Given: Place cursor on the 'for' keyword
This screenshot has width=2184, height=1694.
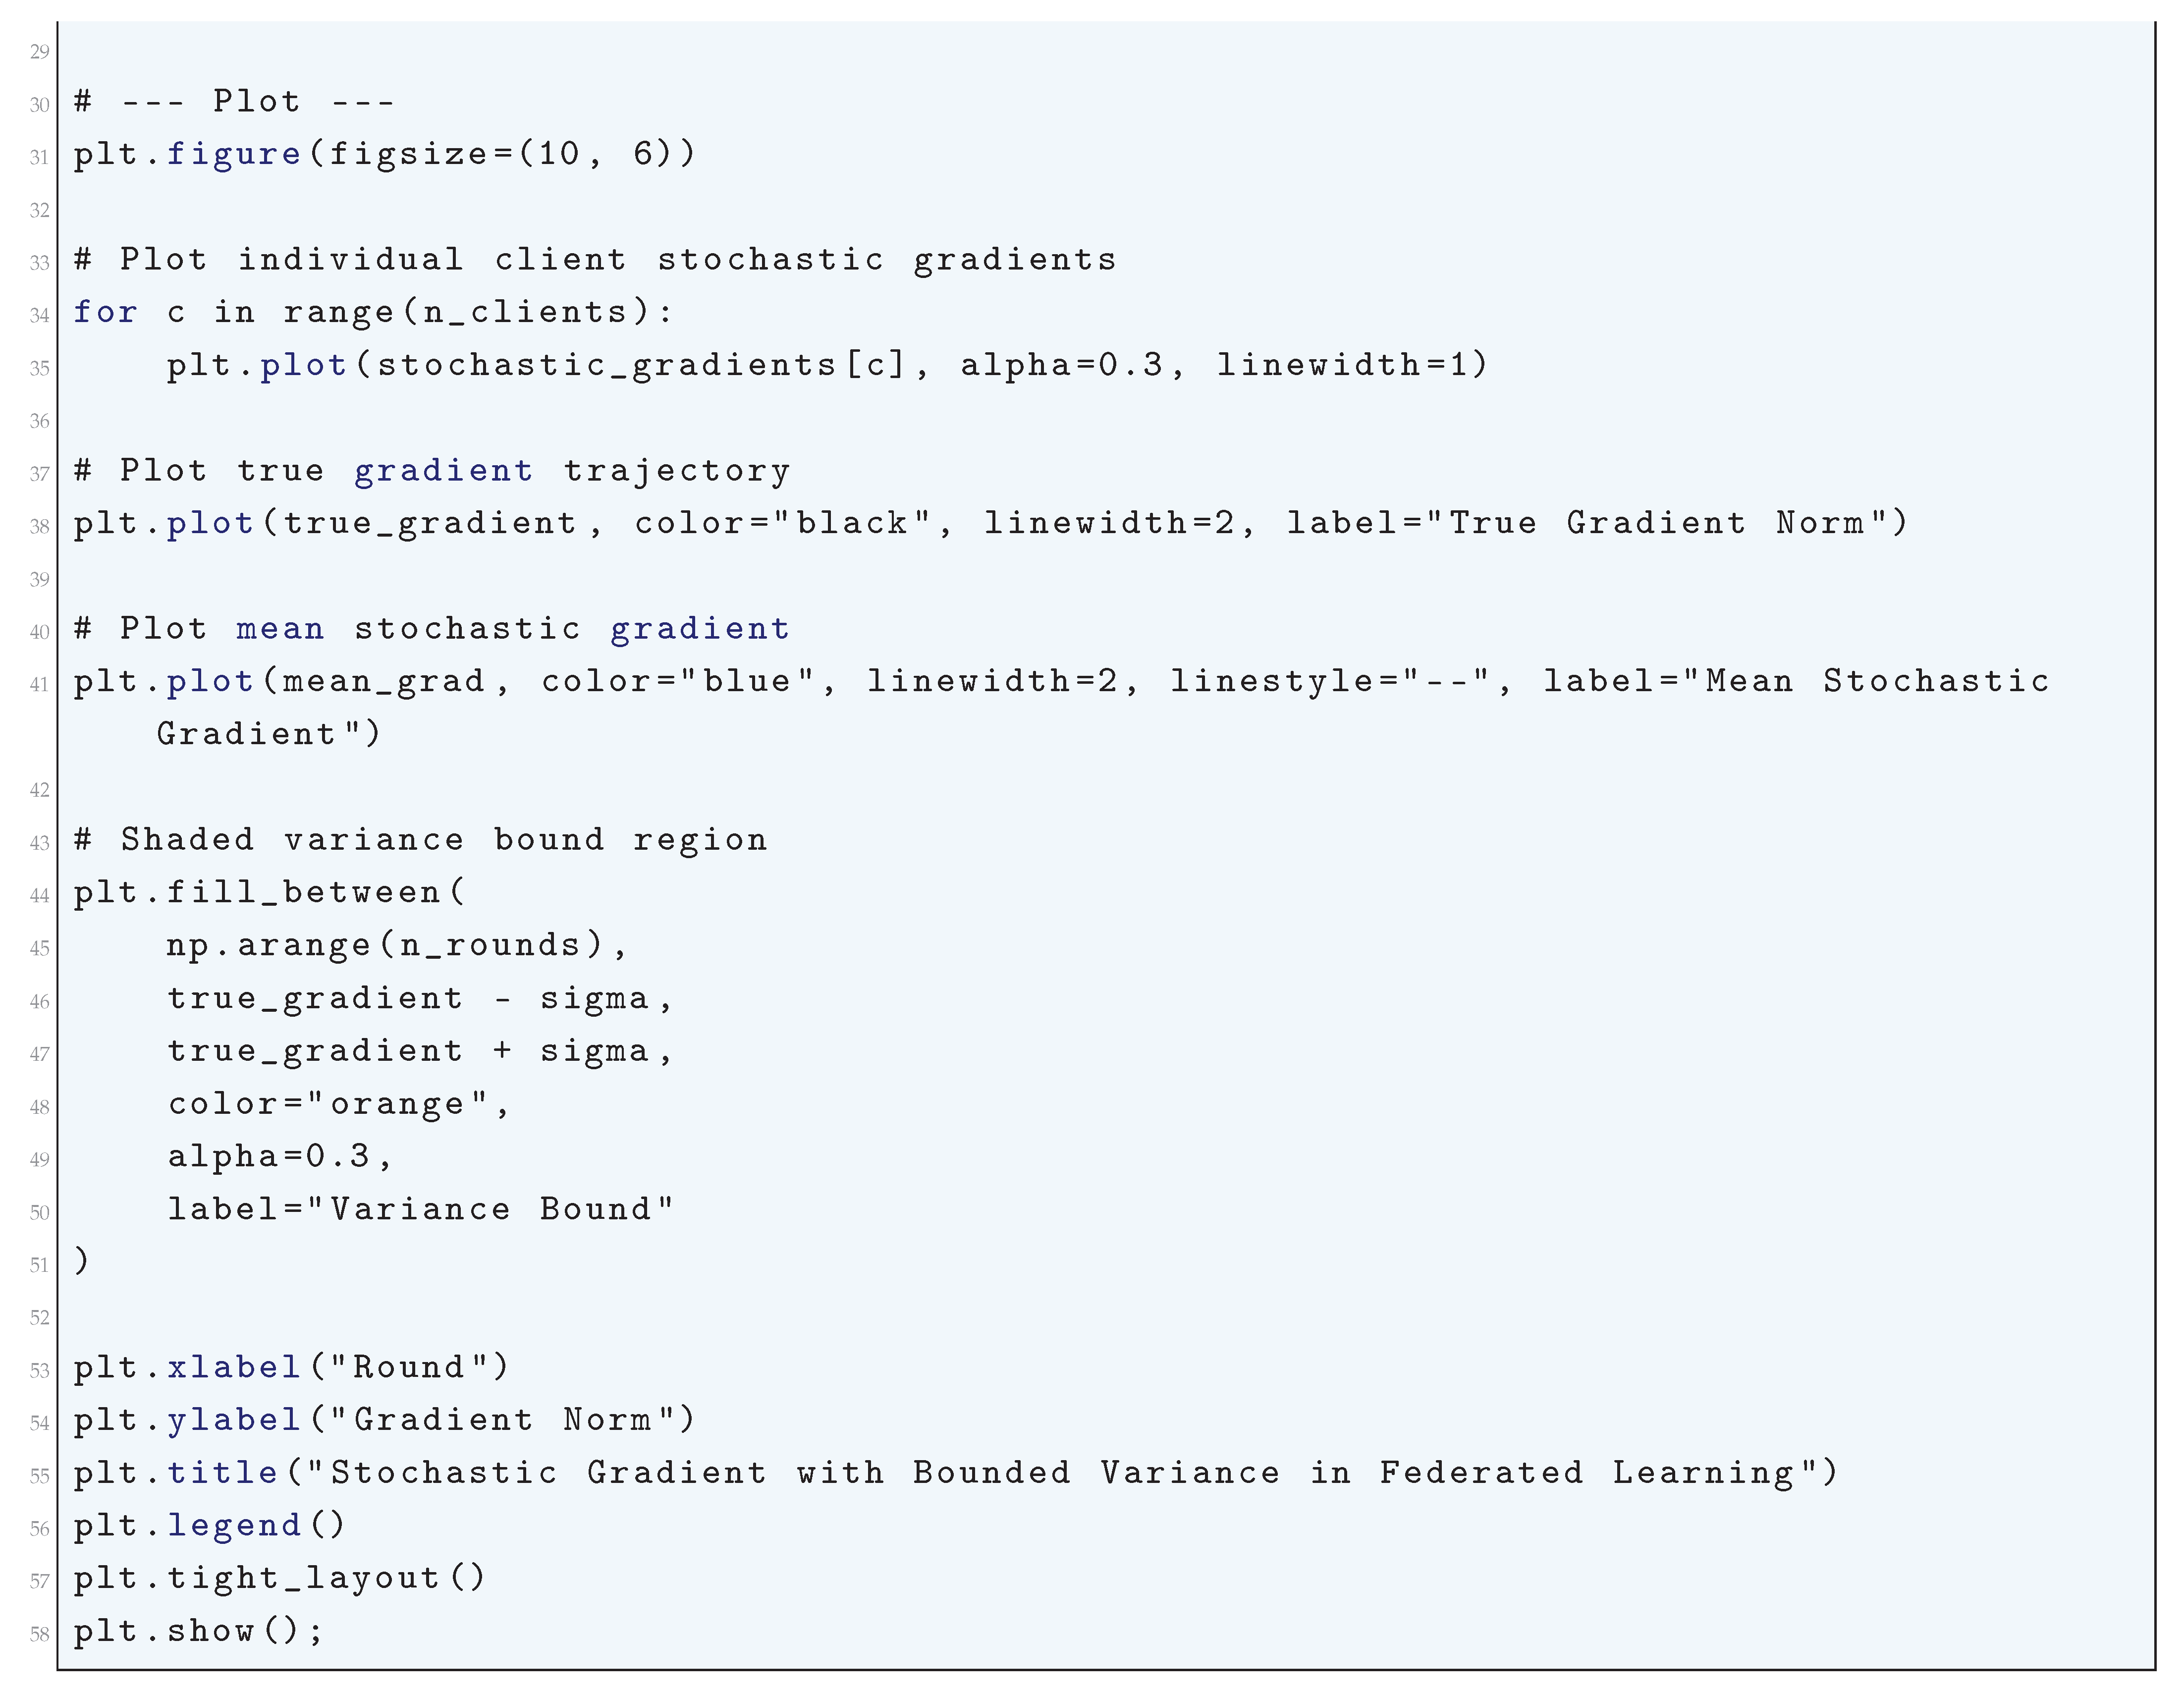Looking at the screenshot, I should tap(105, 312).
